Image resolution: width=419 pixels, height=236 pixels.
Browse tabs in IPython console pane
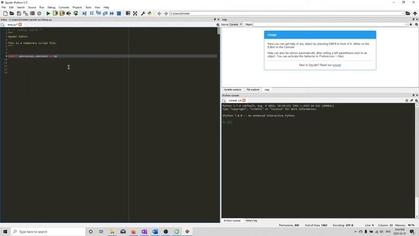pyautogui.click(x=224, y=100)
